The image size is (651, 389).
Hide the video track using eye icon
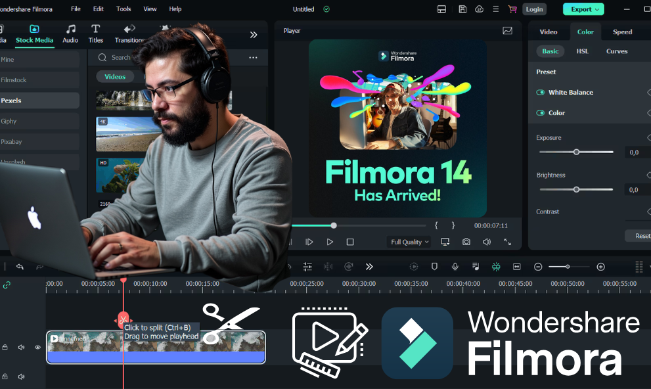pyautogui.click(x=38, y=348)
